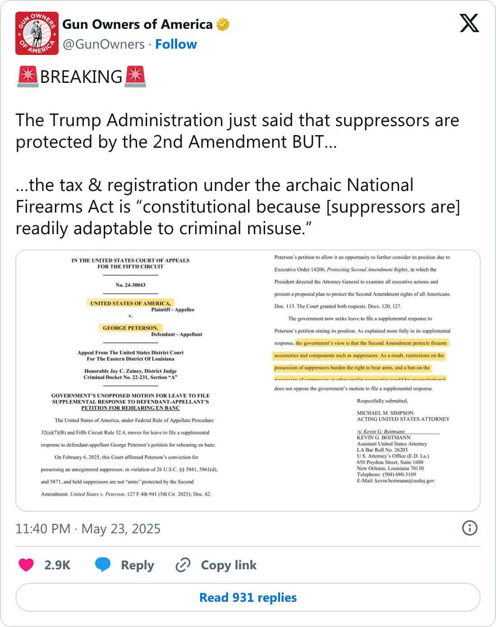Click the tweet text about National Firearms Act
496x627 pixels.
238,207
